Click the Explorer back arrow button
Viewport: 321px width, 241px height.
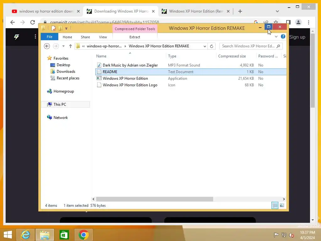(47, 46)
